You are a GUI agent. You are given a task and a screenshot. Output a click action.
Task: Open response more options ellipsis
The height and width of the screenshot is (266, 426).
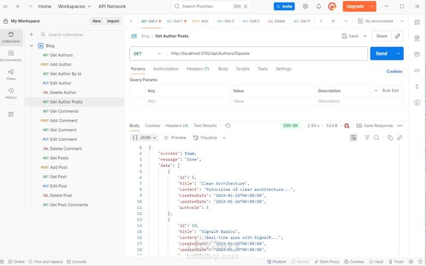400,125
